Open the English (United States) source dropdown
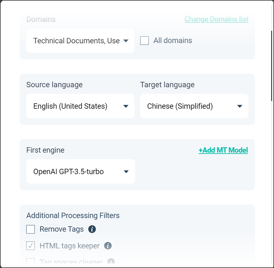Viewport: 274px width, 268px height. pos(70,106)
